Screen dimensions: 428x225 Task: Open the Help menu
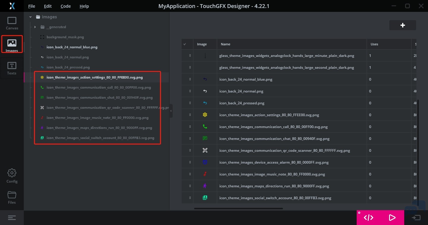click(84, 6)
